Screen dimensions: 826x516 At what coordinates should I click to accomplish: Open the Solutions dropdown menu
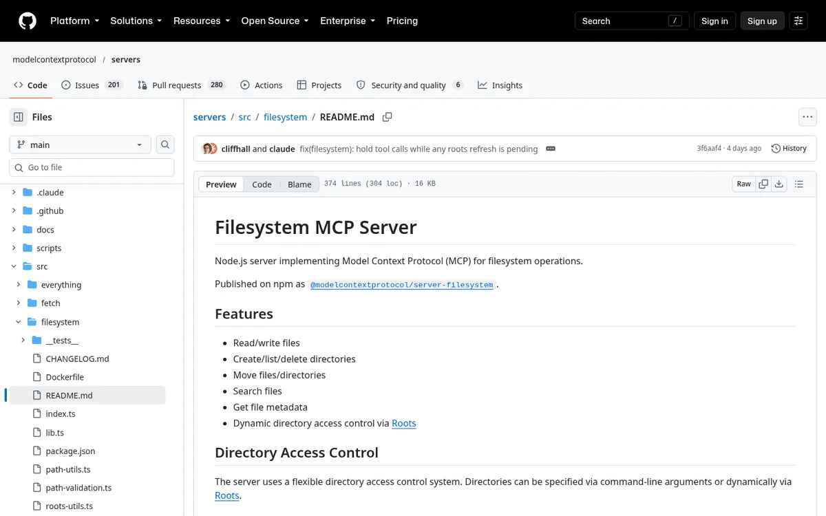pos(136,21)
